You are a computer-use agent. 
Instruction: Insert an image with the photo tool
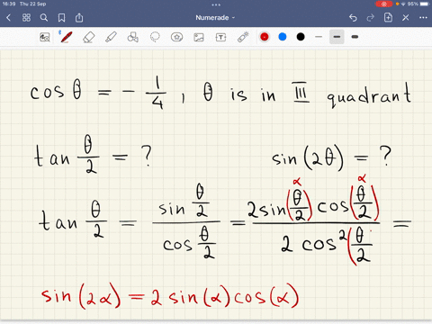(x=199, y=37)
